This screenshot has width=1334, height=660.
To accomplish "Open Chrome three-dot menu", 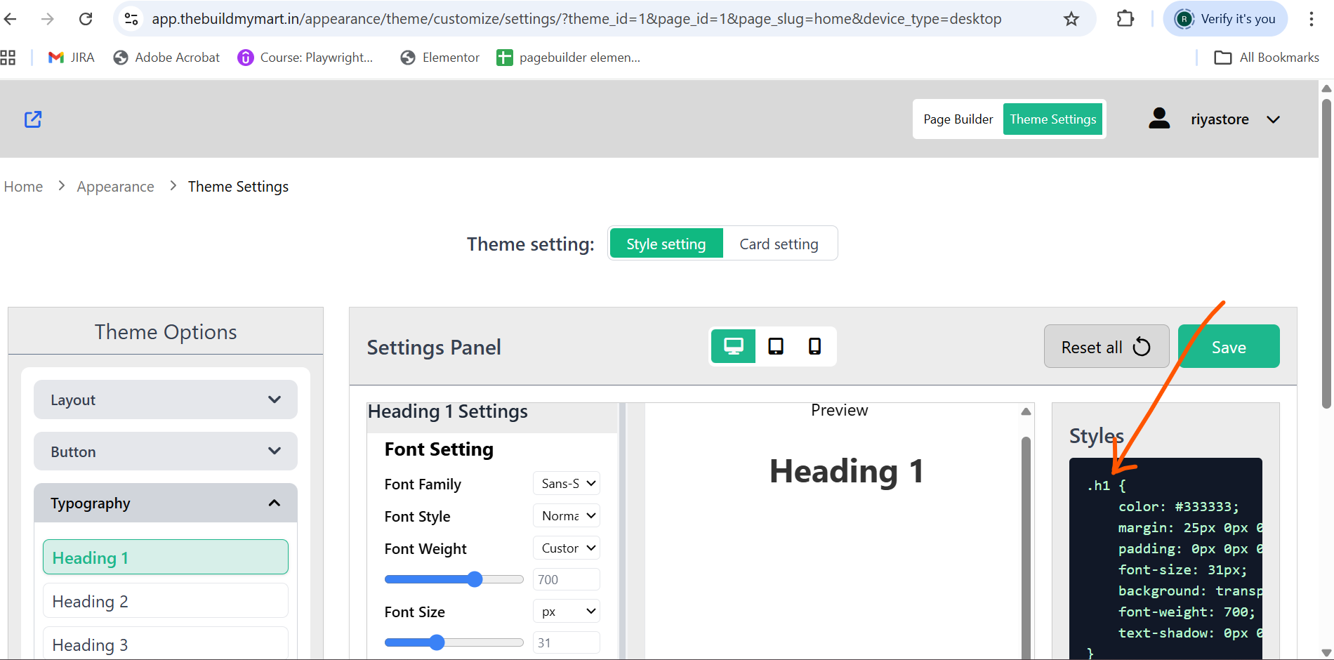I will coord(1311,19).
